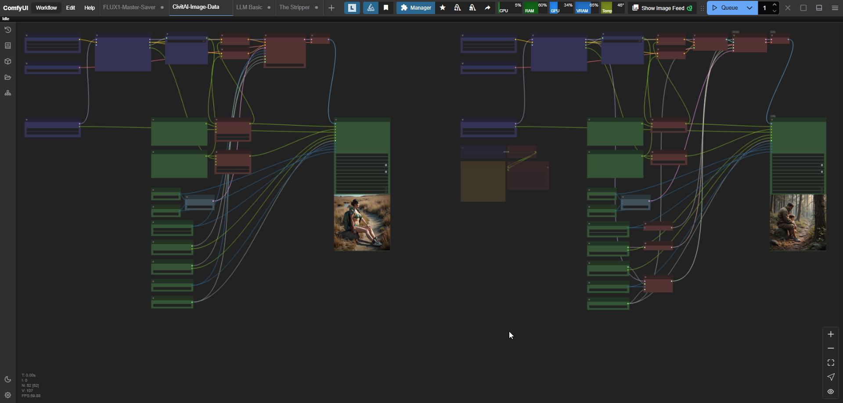
Task: Click the Manager button
Action: click(x=415, y=8)
